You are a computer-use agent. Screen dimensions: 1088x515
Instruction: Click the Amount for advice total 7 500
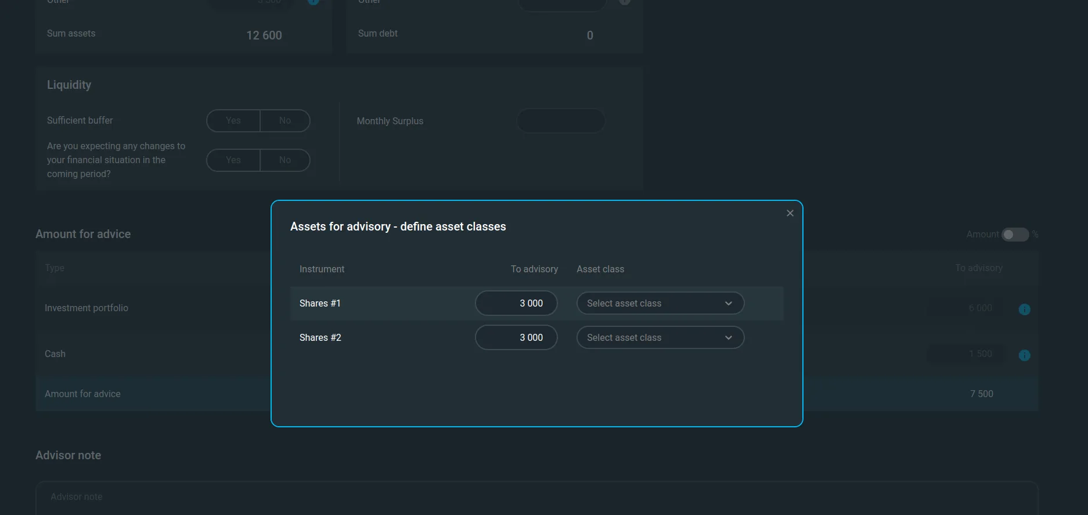(981, 394)
